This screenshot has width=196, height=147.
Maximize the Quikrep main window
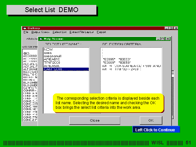(x=171, y=28)
